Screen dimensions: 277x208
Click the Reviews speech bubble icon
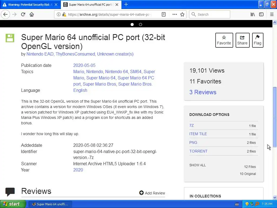point(10,192)
